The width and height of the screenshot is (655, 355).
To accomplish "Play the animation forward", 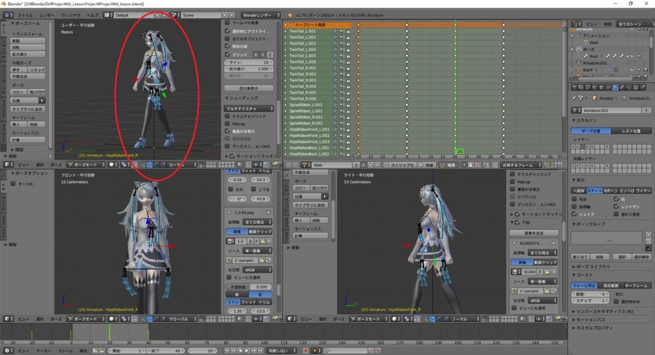I will pyautogui.click(x=247, y=351).
